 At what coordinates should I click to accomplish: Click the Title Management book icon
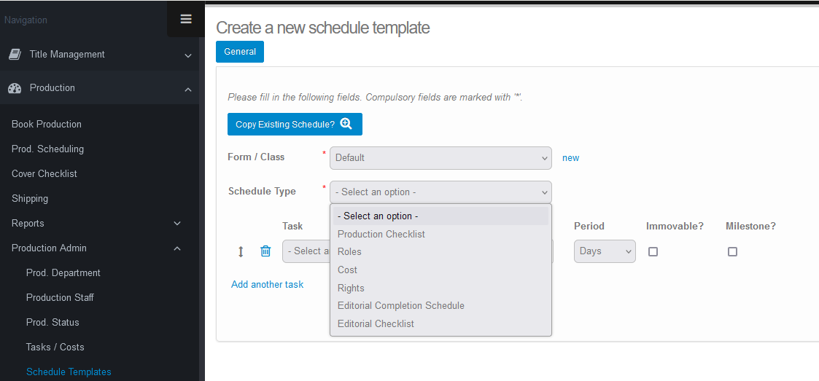coord(15,55)
